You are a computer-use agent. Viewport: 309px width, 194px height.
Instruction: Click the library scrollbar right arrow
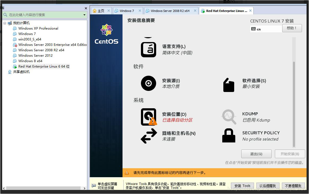(85, 188)
